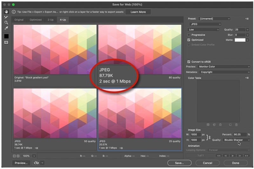
Task: Click the constrain proportions link icon
Action: (x=210, y=137)
